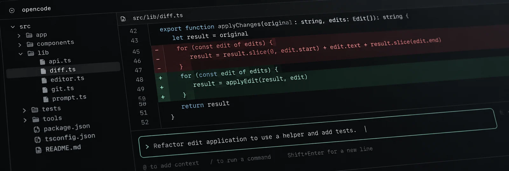Select the tests folder label
Viewport: 509px width, 171px height.
(x=51, y=109)
